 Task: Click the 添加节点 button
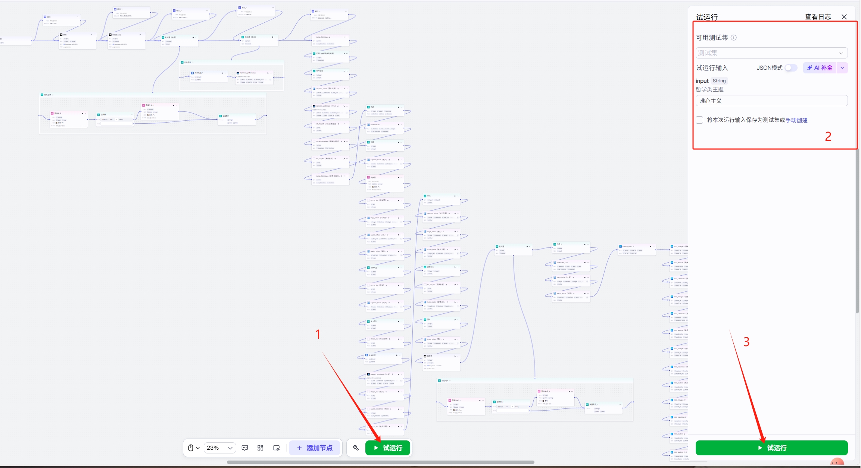coord(315,448)
